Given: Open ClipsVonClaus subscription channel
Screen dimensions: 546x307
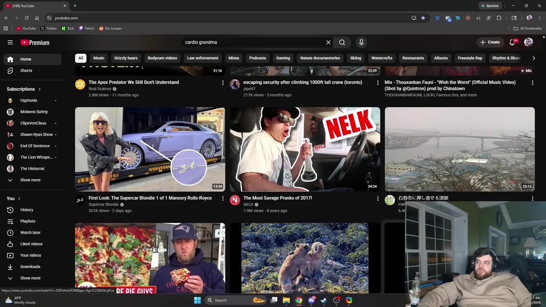Looking at the screenshot, I should [32, 123].
